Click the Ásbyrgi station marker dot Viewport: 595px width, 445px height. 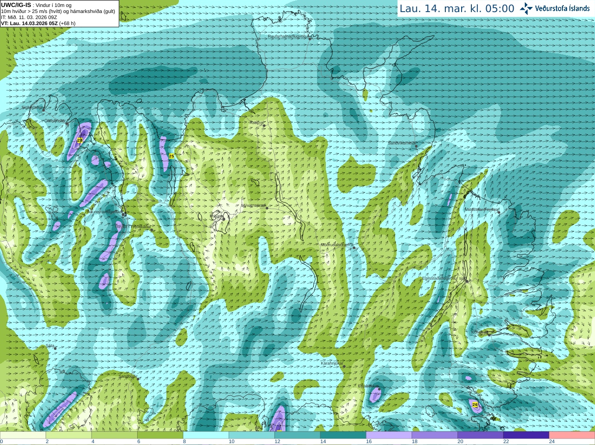[264, 125]
